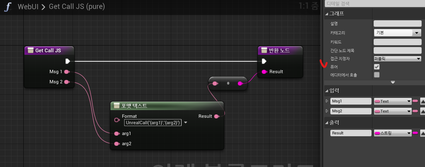Click the move-up arrow for the Msg1 input

423,101
